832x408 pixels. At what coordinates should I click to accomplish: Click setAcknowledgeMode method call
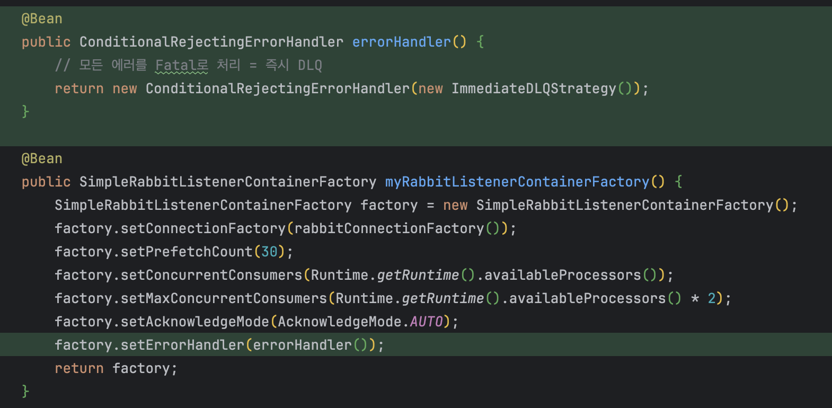click(x=194, y=322)
